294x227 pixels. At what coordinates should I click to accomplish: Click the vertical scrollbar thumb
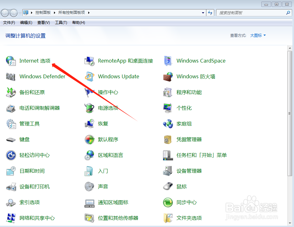(x=290, y=113)
